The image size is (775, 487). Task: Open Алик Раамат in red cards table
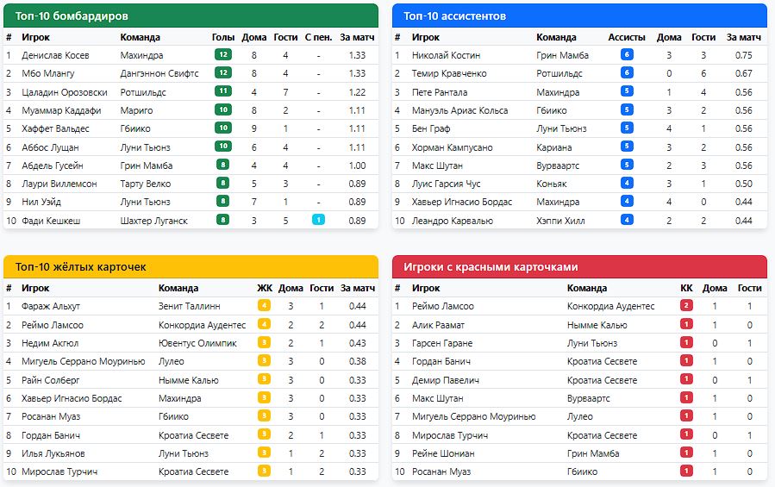[438, 325]
